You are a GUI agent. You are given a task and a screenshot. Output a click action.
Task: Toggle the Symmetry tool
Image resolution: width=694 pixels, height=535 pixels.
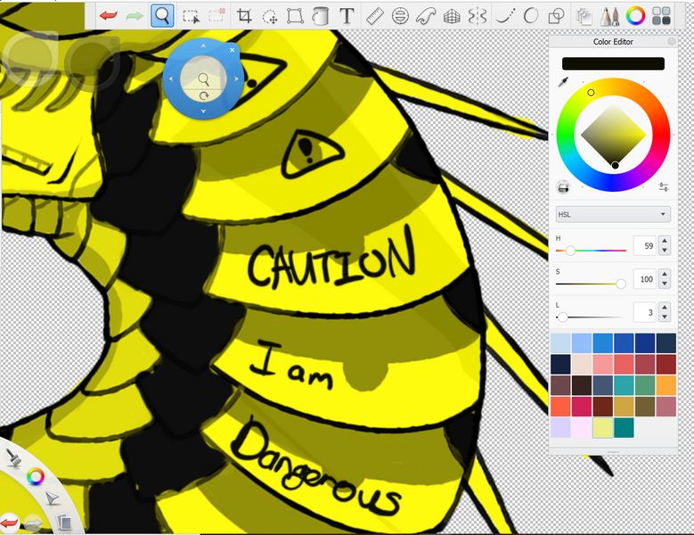(x=478, y=15)
